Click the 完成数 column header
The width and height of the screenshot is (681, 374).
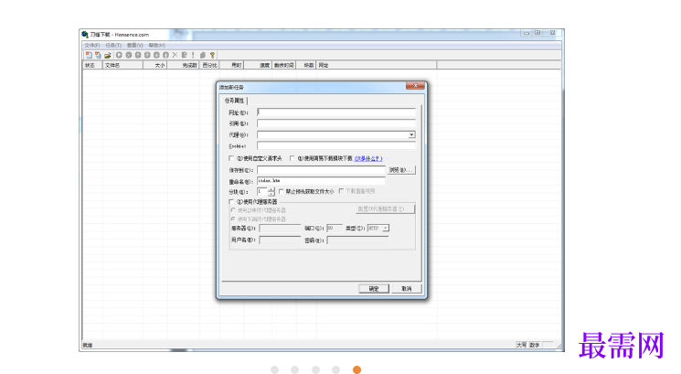pyautogui.click(x=184, y=65)
